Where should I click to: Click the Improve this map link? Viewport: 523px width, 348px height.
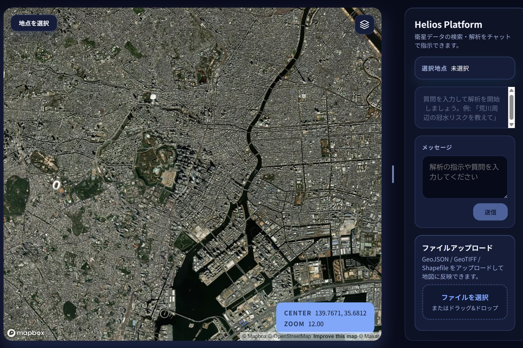(x=335, y=336)
